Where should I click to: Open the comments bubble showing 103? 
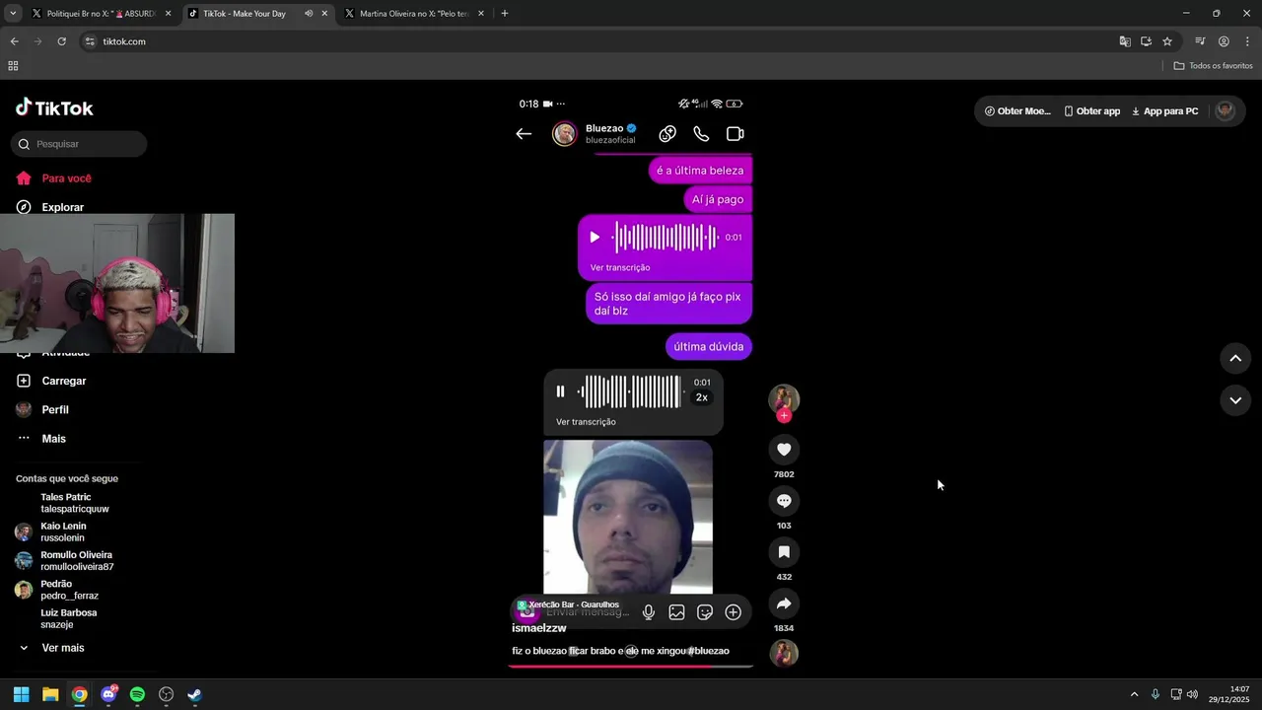pyautogui.click(x=784, y=501)
